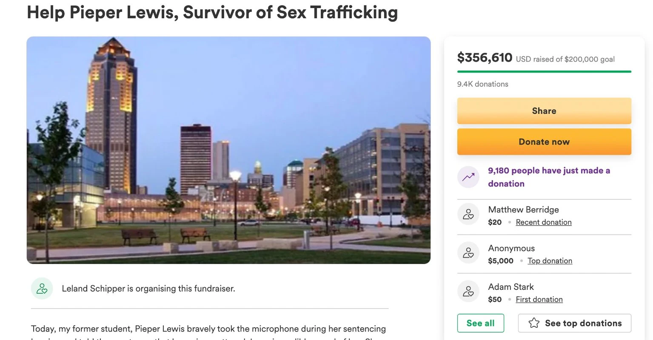Click the organiser icon beside Leland Schipper
653x340 pixels.
42,289
